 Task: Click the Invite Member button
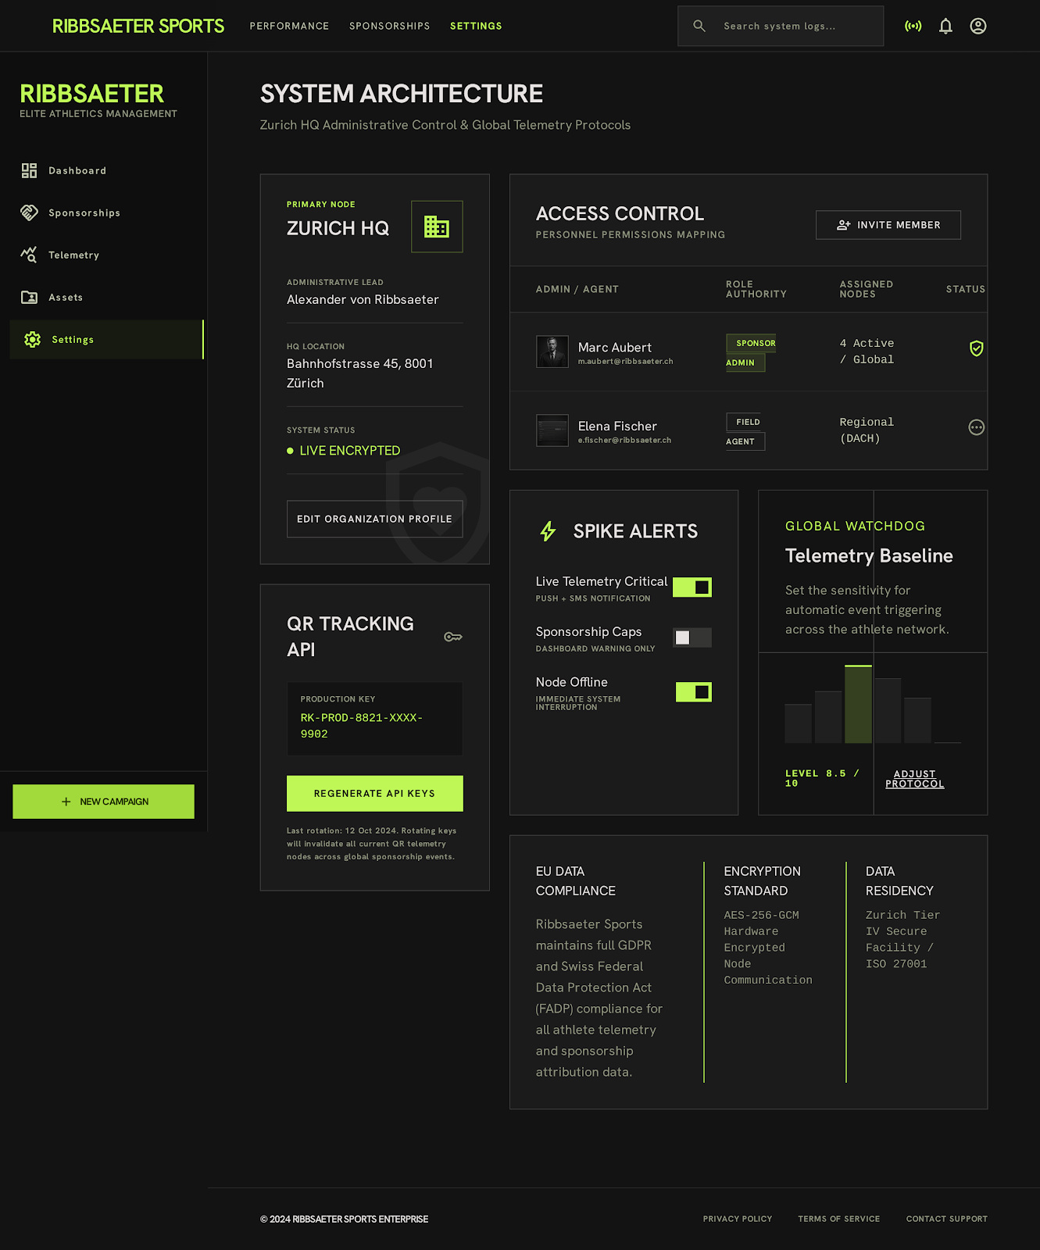click(888, 225)
